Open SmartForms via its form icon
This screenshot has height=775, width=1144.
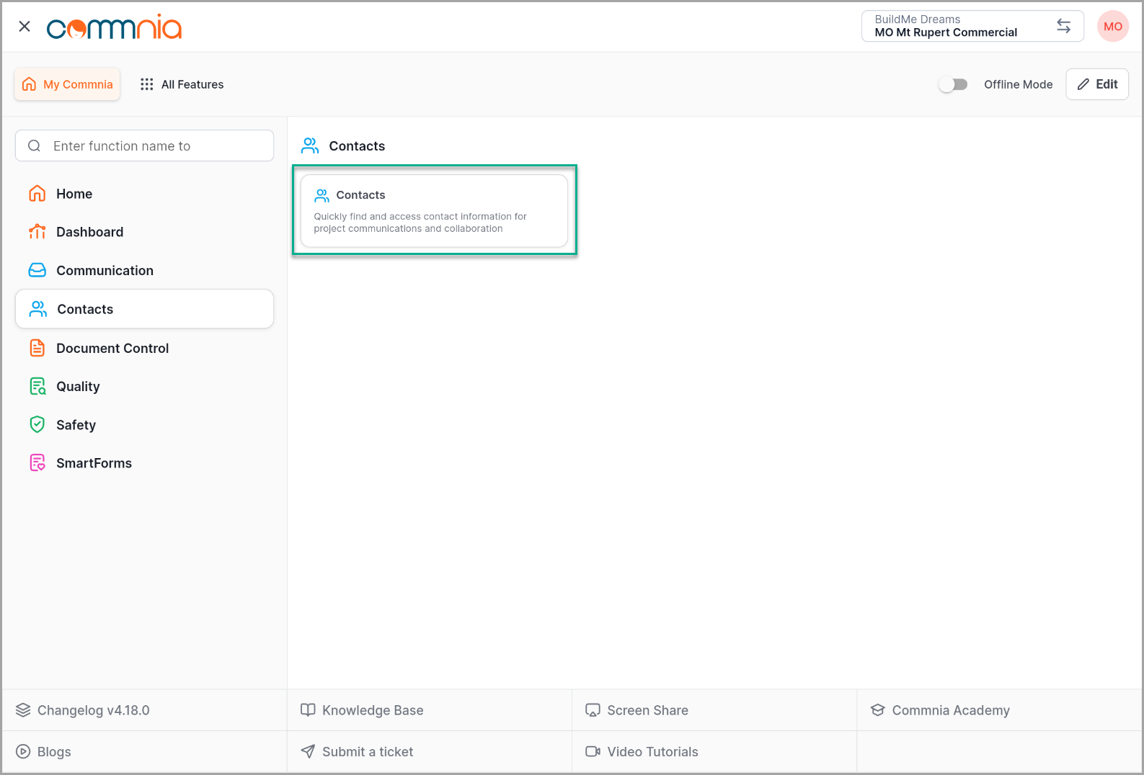click(37, 463)
